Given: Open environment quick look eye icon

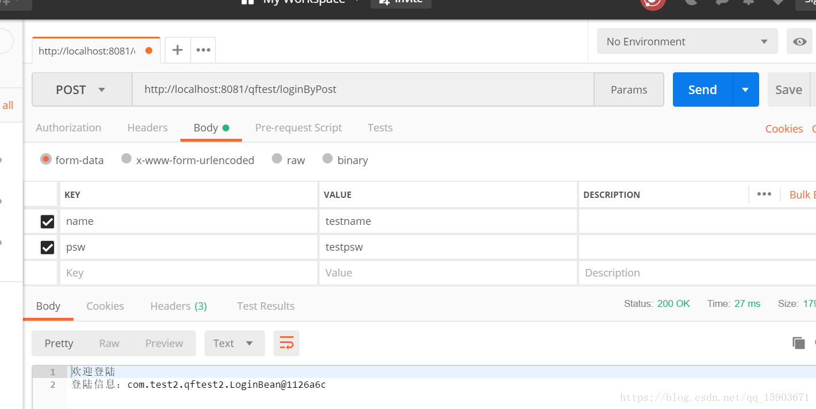Looking at the screenshot, I should [799, 41].
